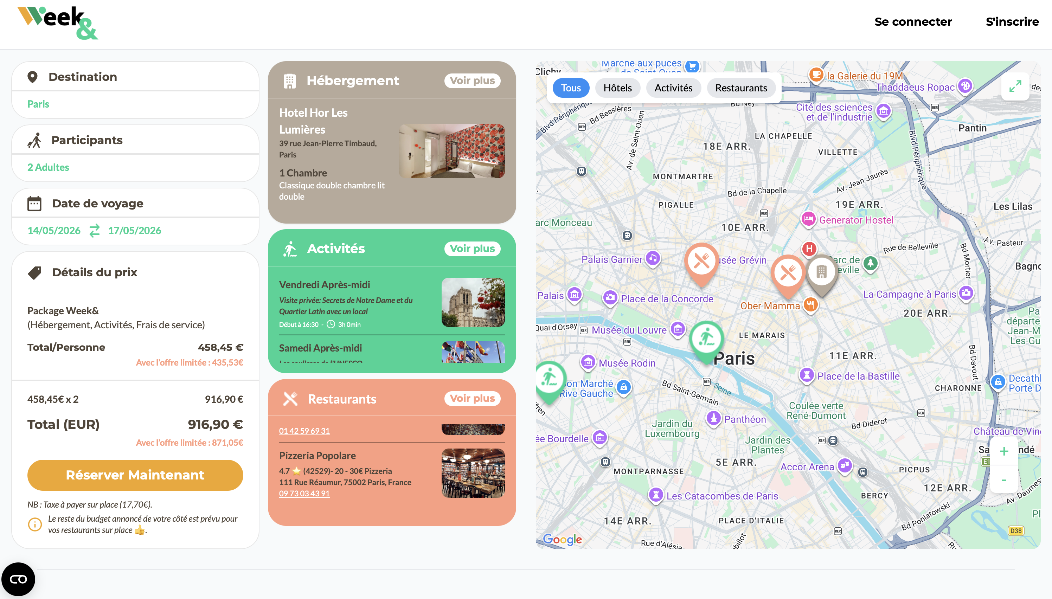Click the Palais Garnier map marker
Viewport: 1052px width, 599px height.
[x=653, y=258]
